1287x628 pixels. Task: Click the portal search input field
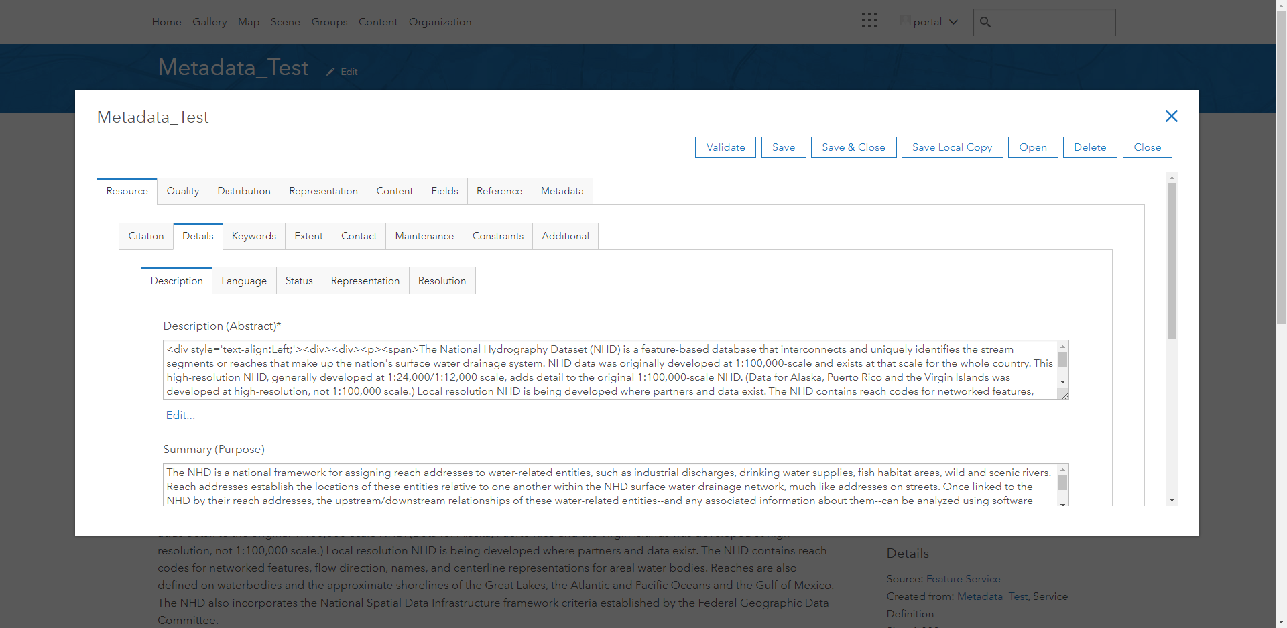pos(1044,22)
